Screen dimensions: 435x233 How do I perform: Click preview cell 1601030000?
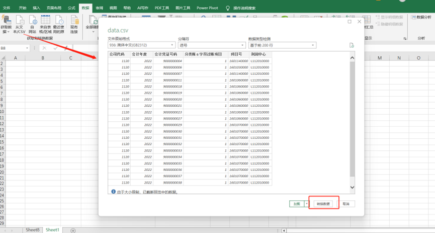pos(238,67)
